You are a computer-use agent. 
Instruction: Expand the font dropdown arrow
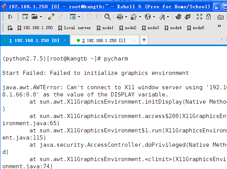(x=168, y=17)
